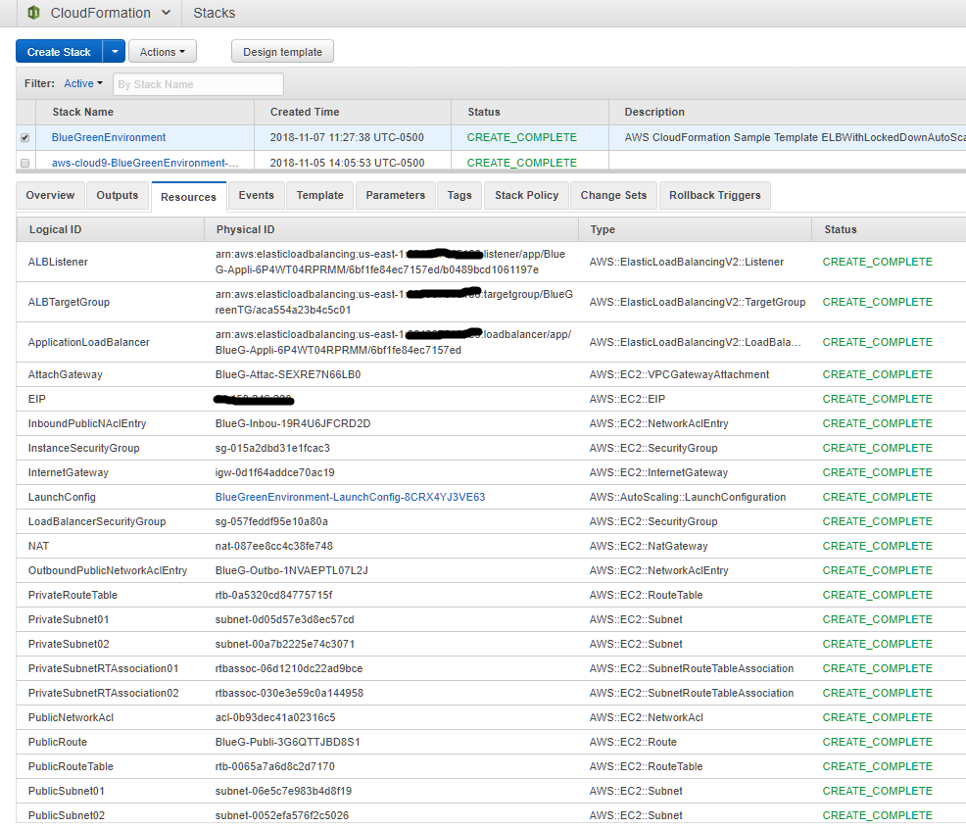Viewport: 966px width, 828px height.
Task: Check the aws-cloud9-BlueGreenEnvironment stack checkbox
Action: 24,164
